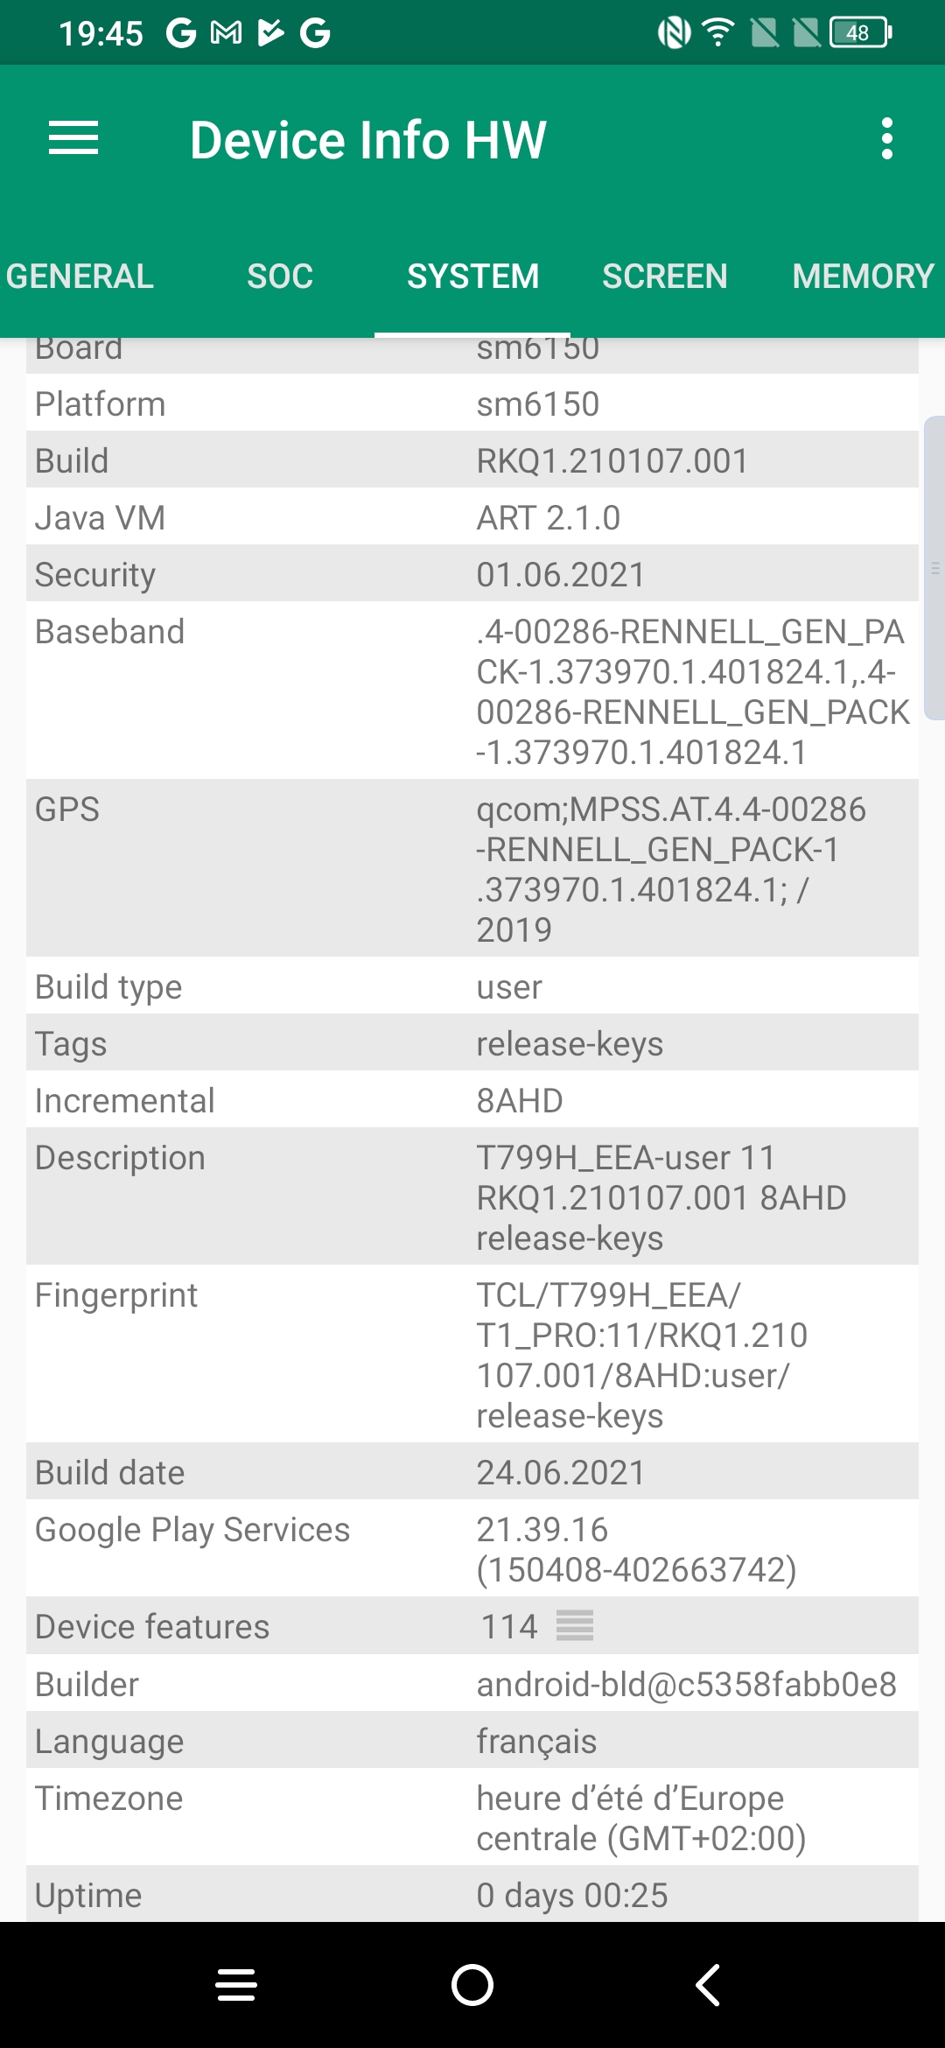Open the hamburger navigation drawer
This screenshot has width=945, height=2048.
(73, 139)
